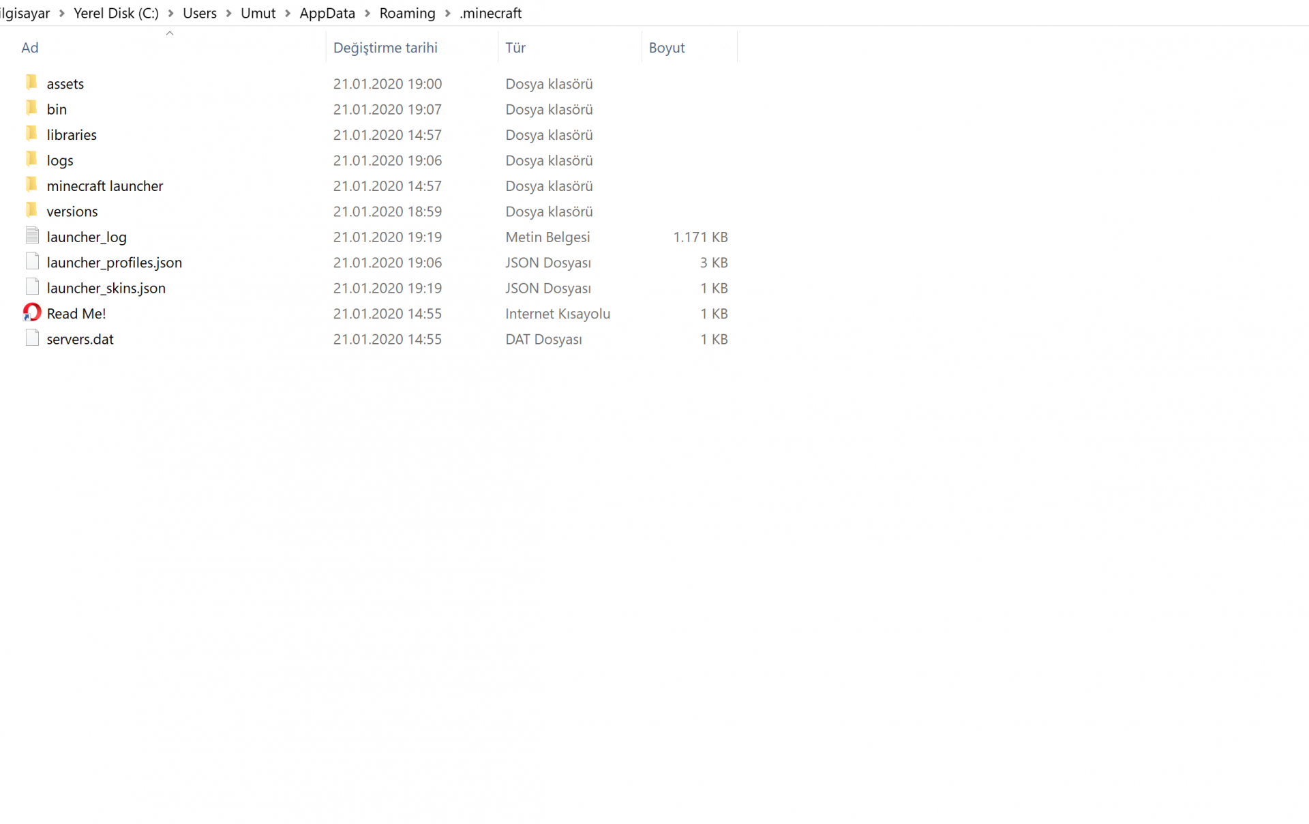Viewport: 1309px width, 824px height.
Task: Select the file name versions
Action: 72,211
